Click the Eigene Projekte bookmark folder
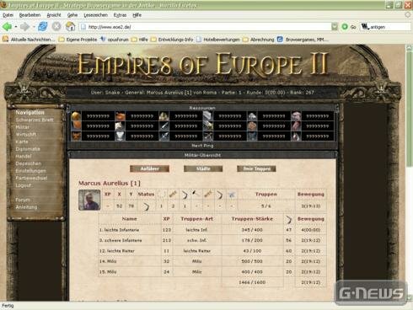The image size is (413, 310). pos(78,40)
